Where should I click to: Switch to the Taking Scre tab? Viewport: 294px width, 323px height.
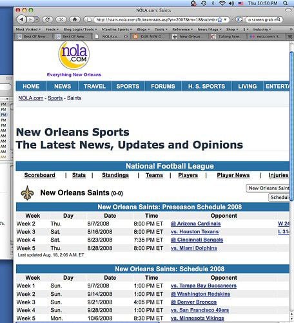(228, 37)
